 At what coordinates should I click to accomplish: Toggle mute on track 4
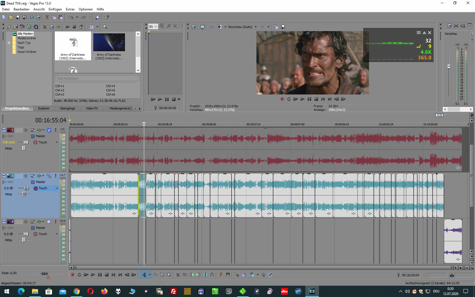coord(49,222)
